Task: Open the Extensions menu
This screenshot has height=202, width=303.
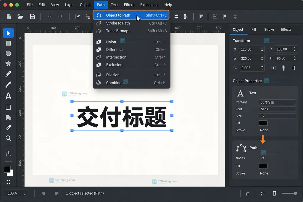Action: click(149, 5)
